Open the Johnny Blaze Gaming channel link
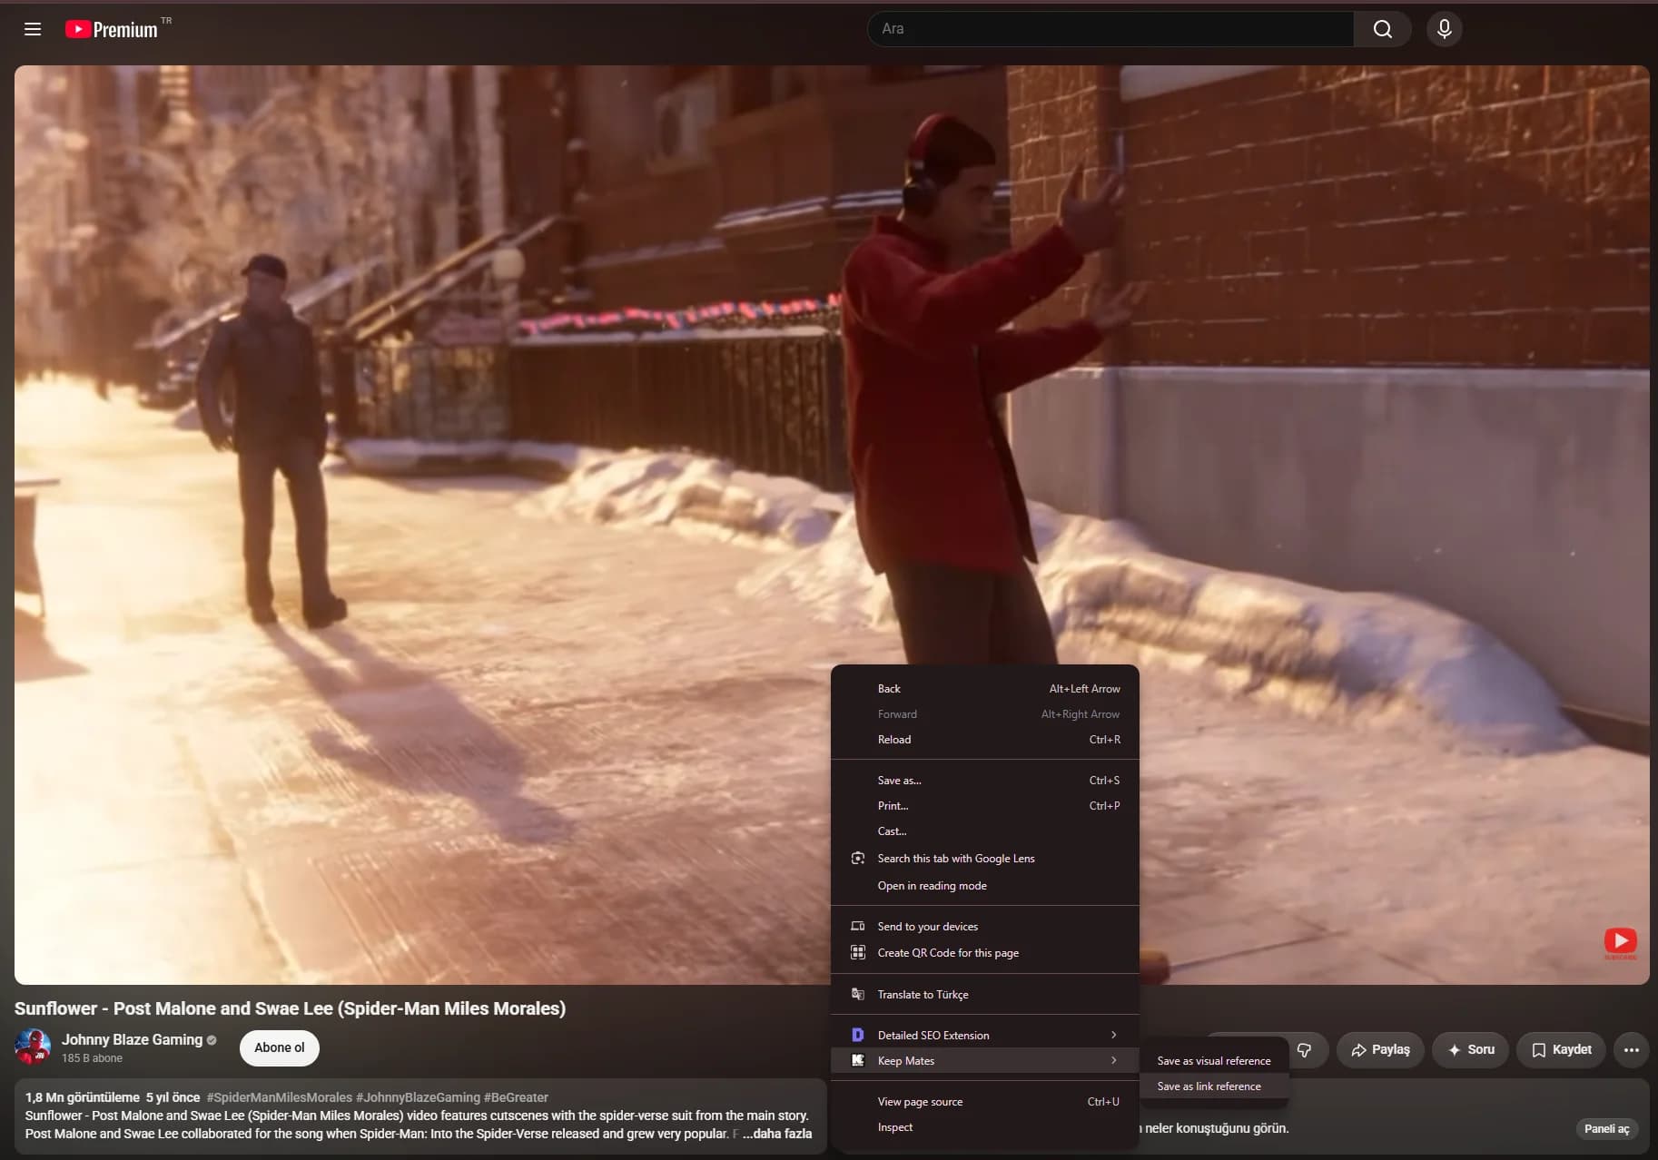Image resolution: width=1658 pixels, height=1160 pixels. (x=132, y=1039)
